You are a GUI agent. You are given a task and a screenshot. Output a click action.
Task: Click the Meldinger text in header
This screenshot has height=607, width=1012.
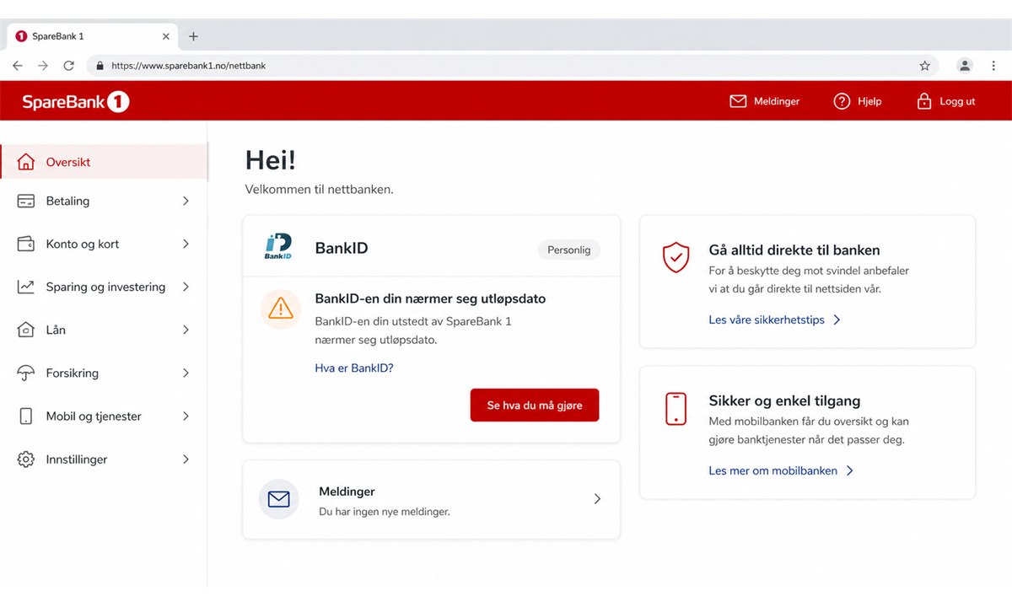[x=777, y=101]
